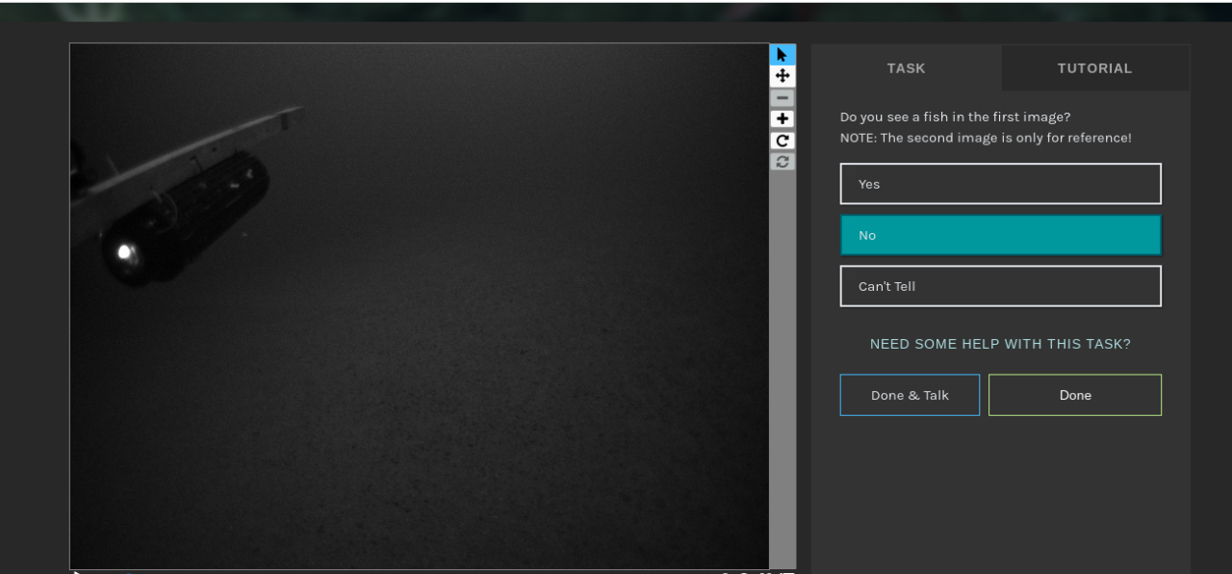Image resolution: width=1232 pixels, height=574 pixels.
Task: Open the TUTORIAL tab
Action: (x=1095, y=68)
